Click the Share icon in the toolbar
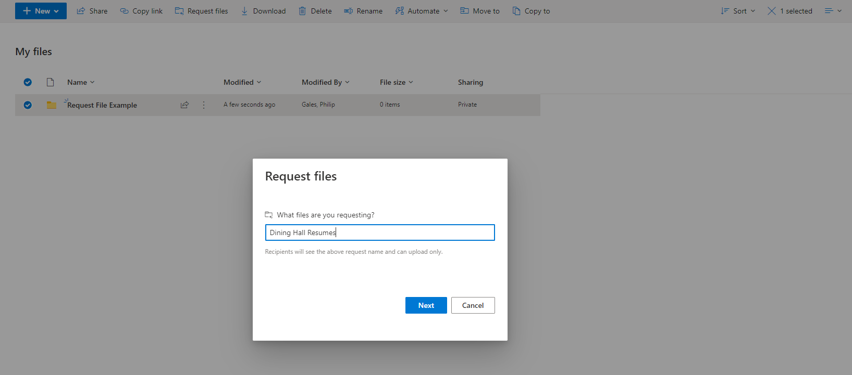Image resolution: width=852 pixels, height=375 pixels. [x=81, y=11]
